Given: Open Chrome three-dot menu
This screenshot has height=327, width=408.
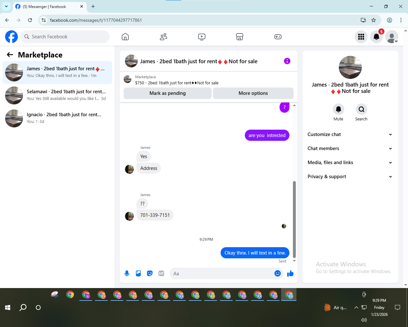Looking at the screenshot, I should point(401,20).
